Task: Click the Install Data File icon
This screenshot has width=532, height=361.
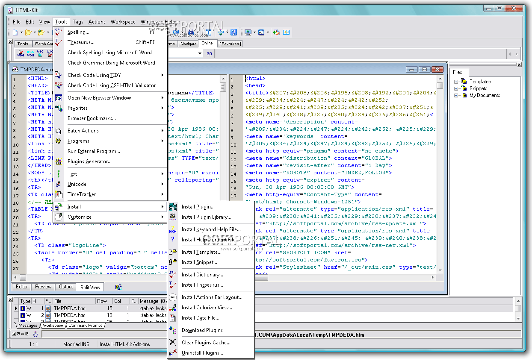Action: click(173, 318)
